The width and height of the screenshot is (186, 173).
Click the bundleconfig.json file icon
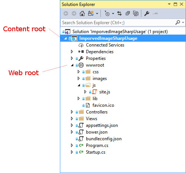81,139
